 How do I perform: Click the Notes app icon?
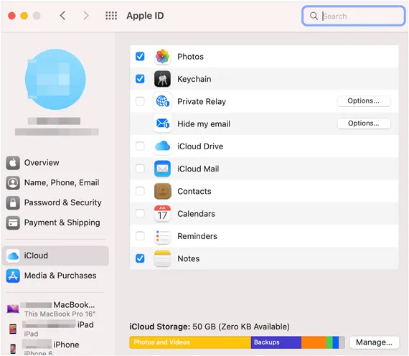pyautogui.click(x=162, y=258)
